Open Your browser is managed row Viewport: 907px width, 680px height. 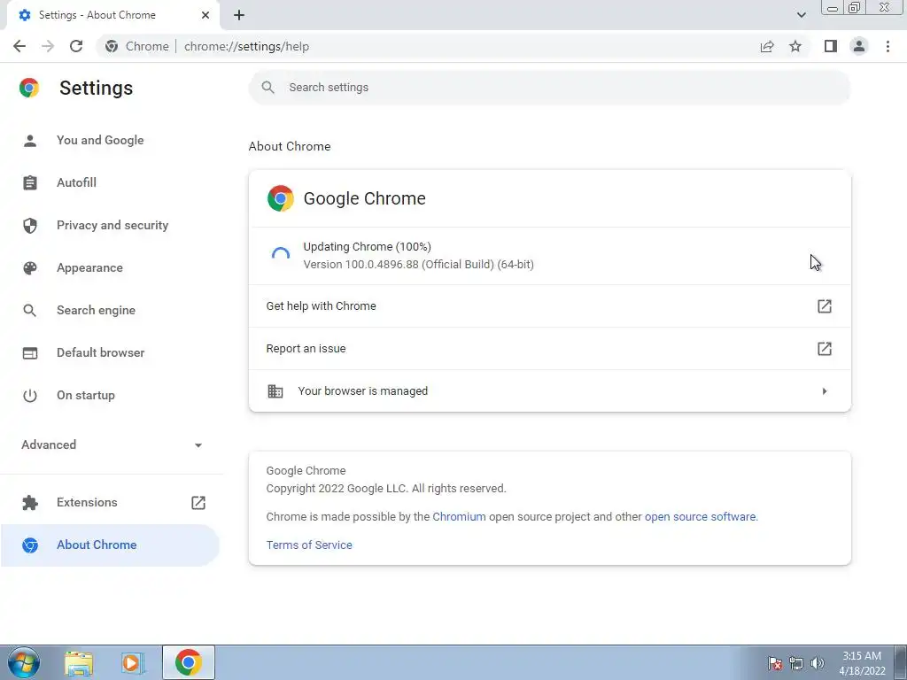549,390
